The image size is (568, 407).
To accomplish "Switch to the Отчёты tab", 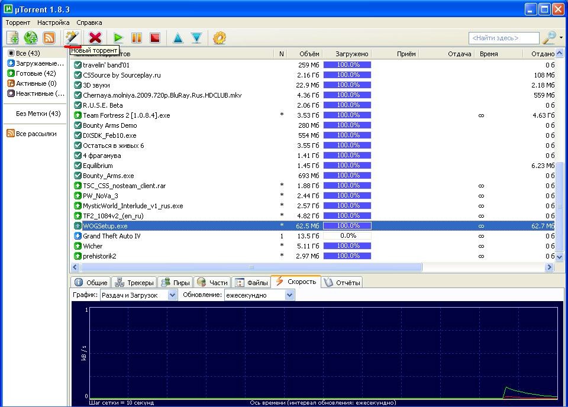I will (x=342, y=282).
